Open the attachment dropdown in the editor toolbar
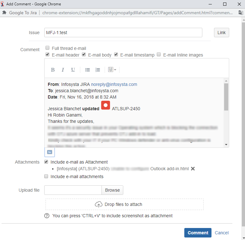 click(112, 70)
